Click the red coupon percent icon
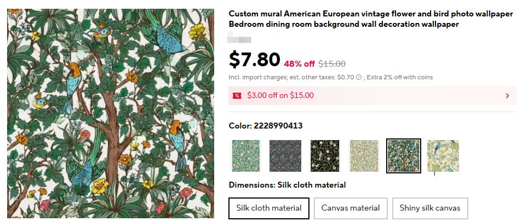 (237, 96)
